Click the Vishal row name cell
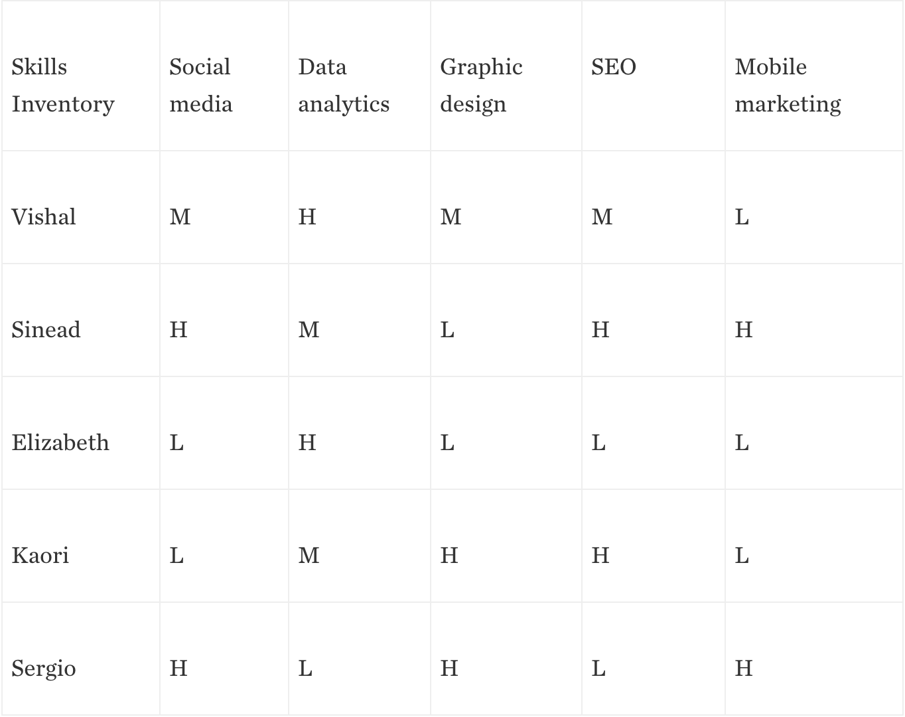The image size is (905, 717). tap(44, 217)
